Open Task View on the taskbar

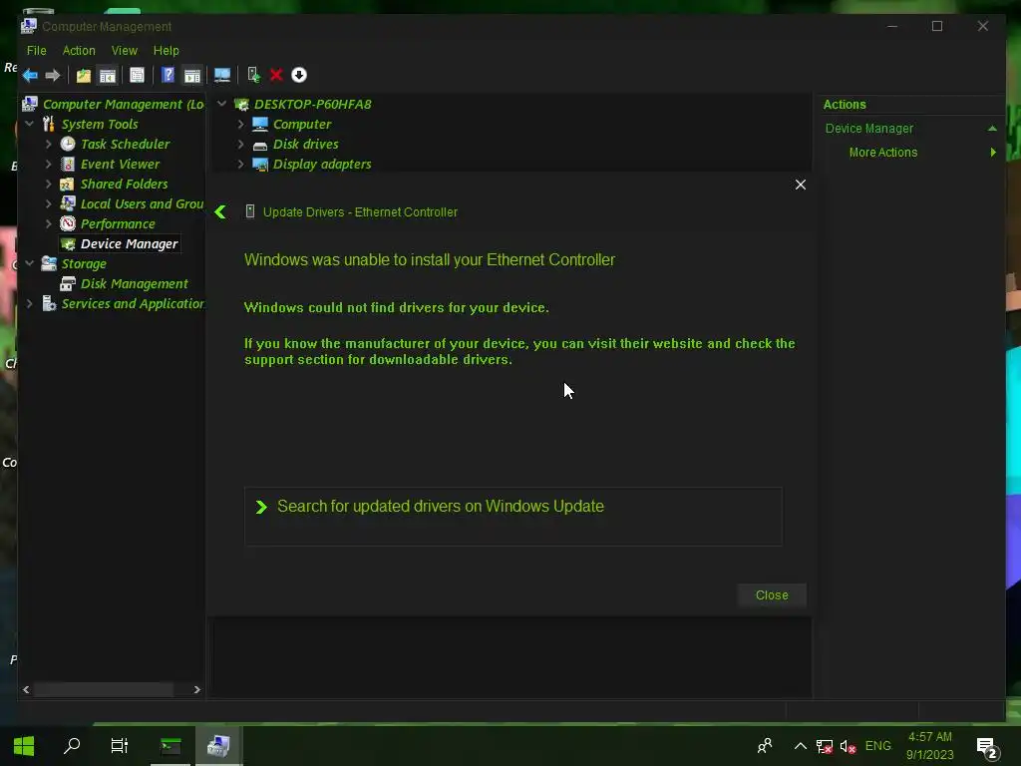pyautogui.click(x=120, y=746)
